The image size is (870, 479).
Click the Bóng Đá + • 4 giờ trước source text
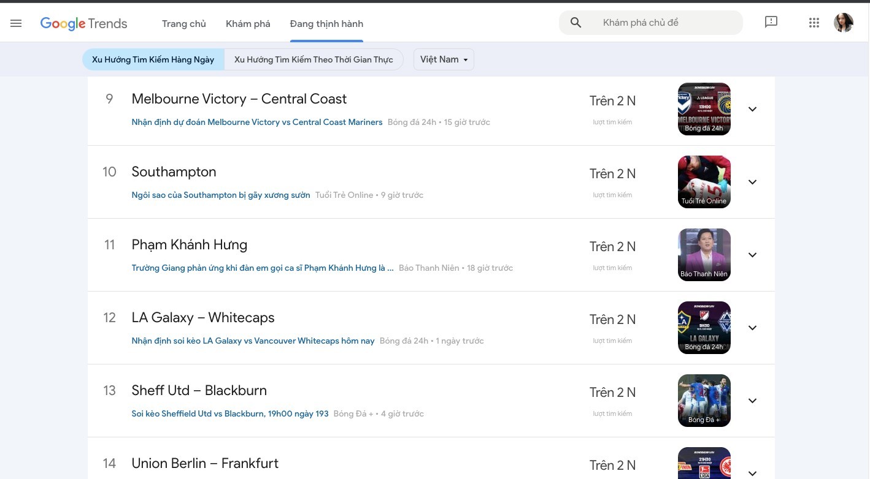(x=379, y=413)
